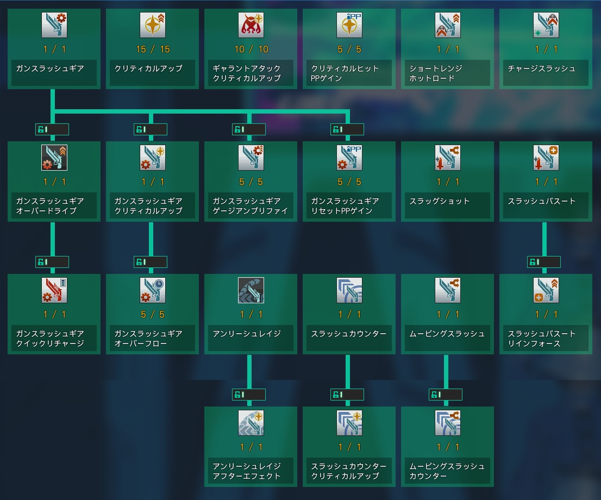Click the red ギャラントアタック クリティカルアップ icon
601x500 pixels.
[251, 25]
